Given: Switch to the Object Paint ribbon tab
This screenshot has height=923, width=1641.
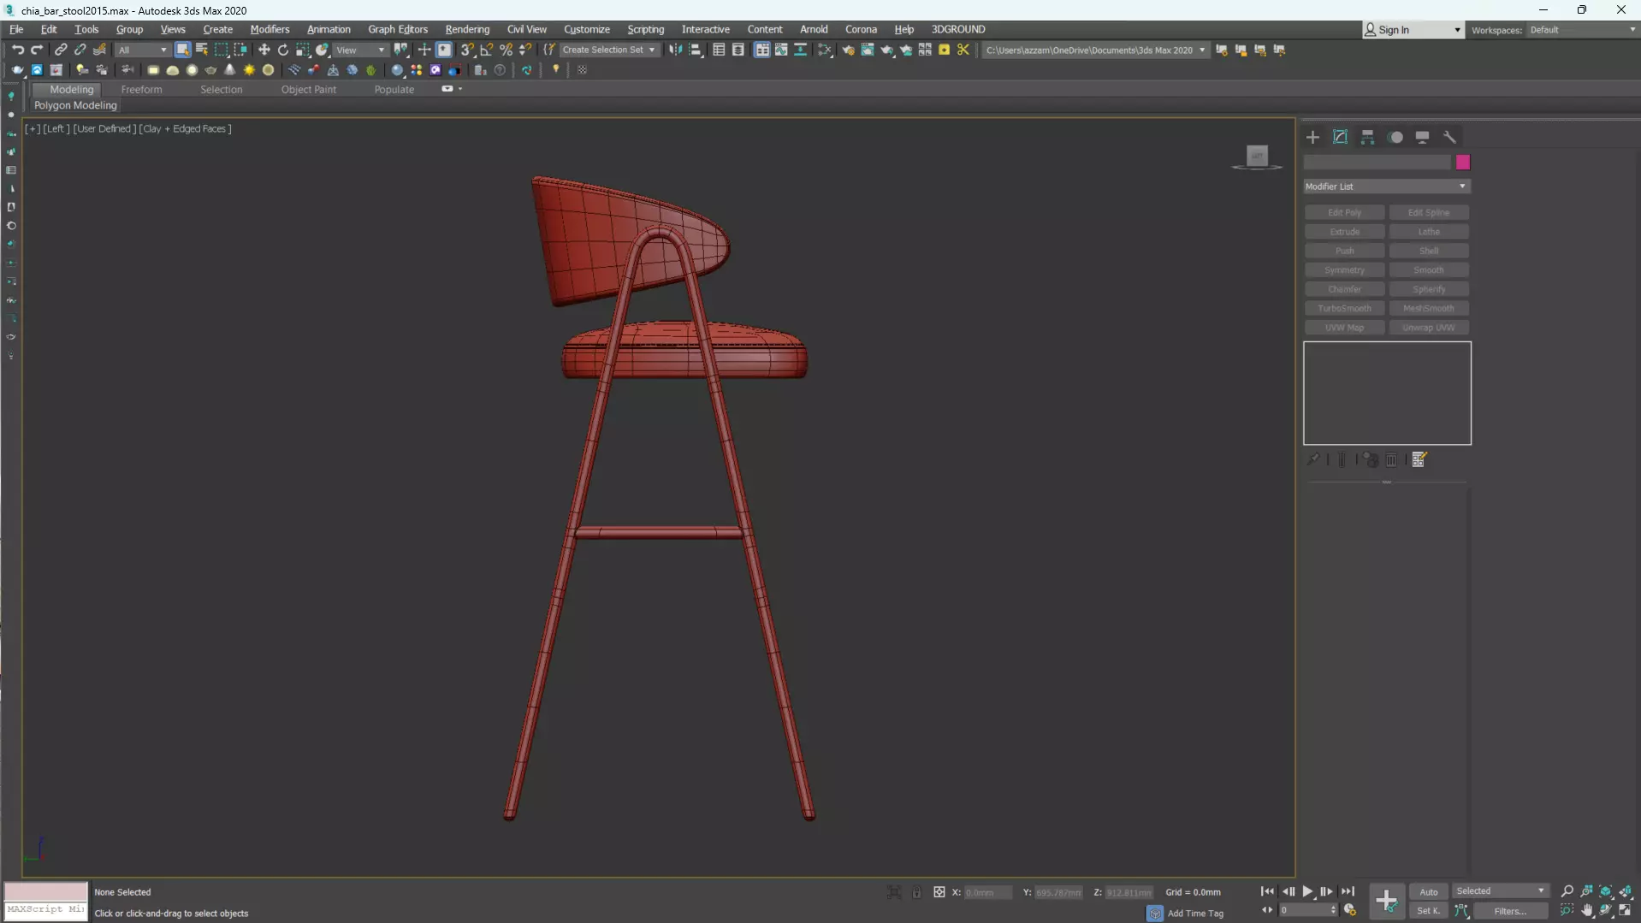Looking at the screenshot, I should (x=308, y=89).
